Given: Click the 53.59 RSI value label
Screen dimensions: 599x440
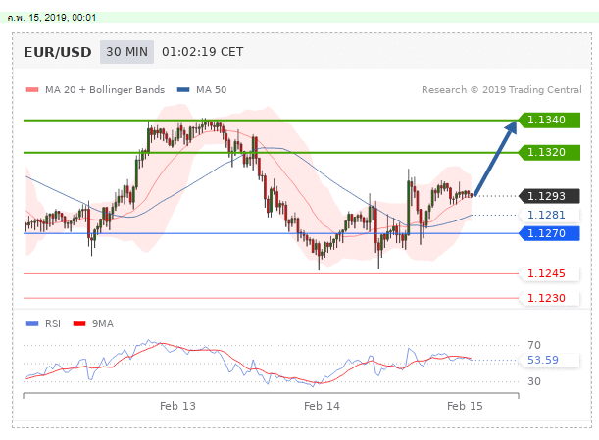Looking at the screenshot, I should point(547,360).
